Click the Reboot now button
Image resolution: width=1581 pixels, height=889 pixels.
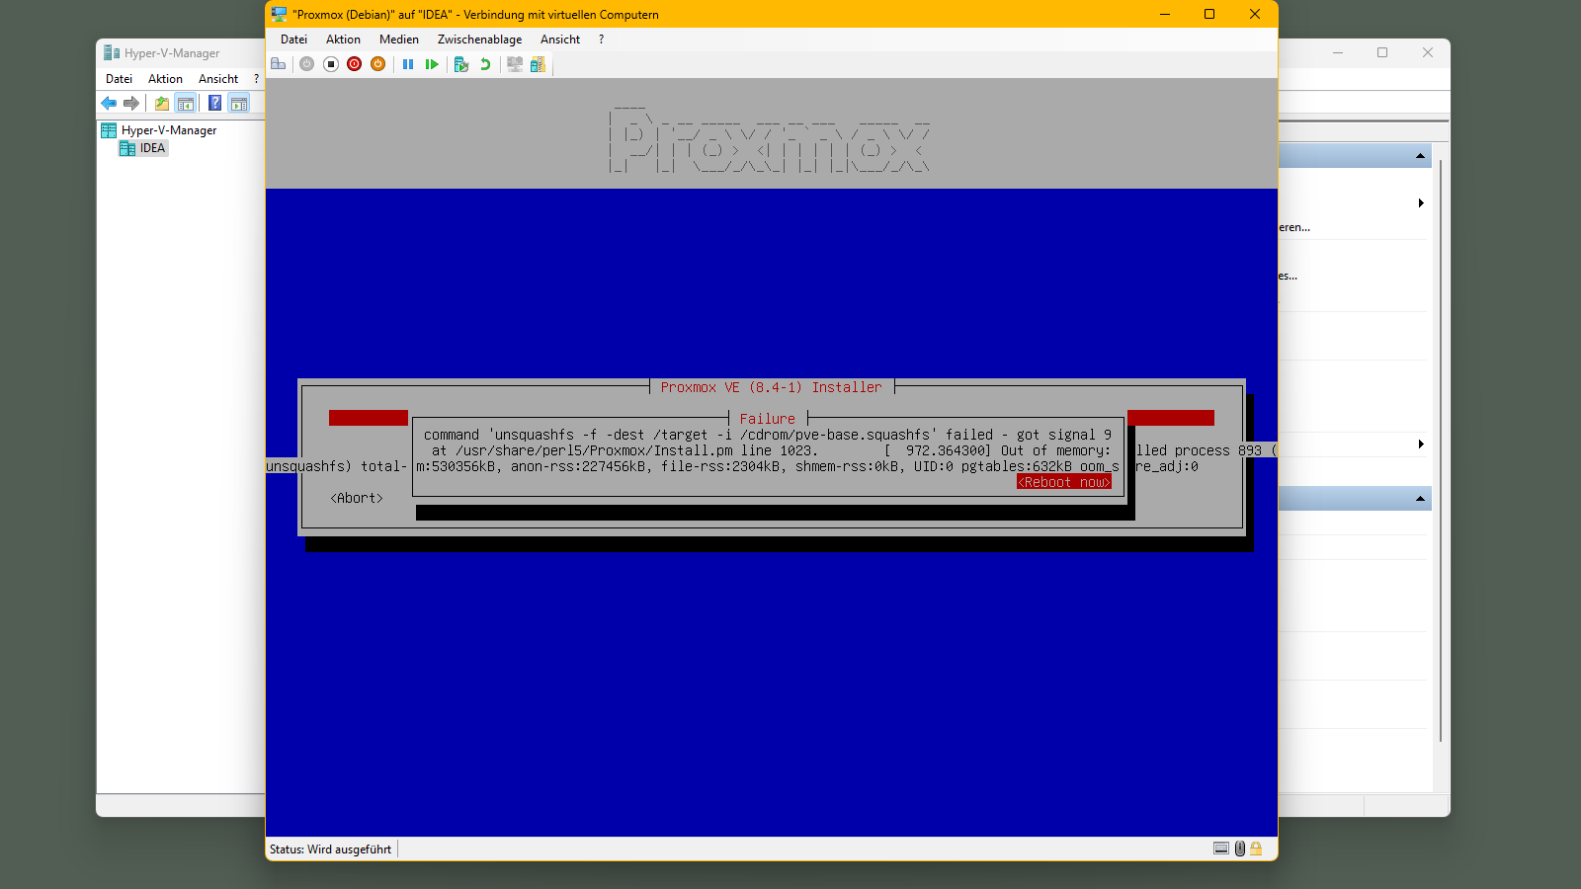(1064, 482)
